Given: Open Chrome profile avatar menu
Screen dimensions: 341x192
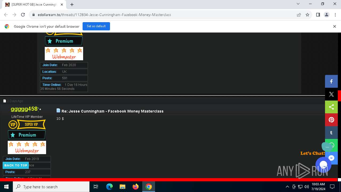Looking at the screenshot, I should (x=326, y=15).
